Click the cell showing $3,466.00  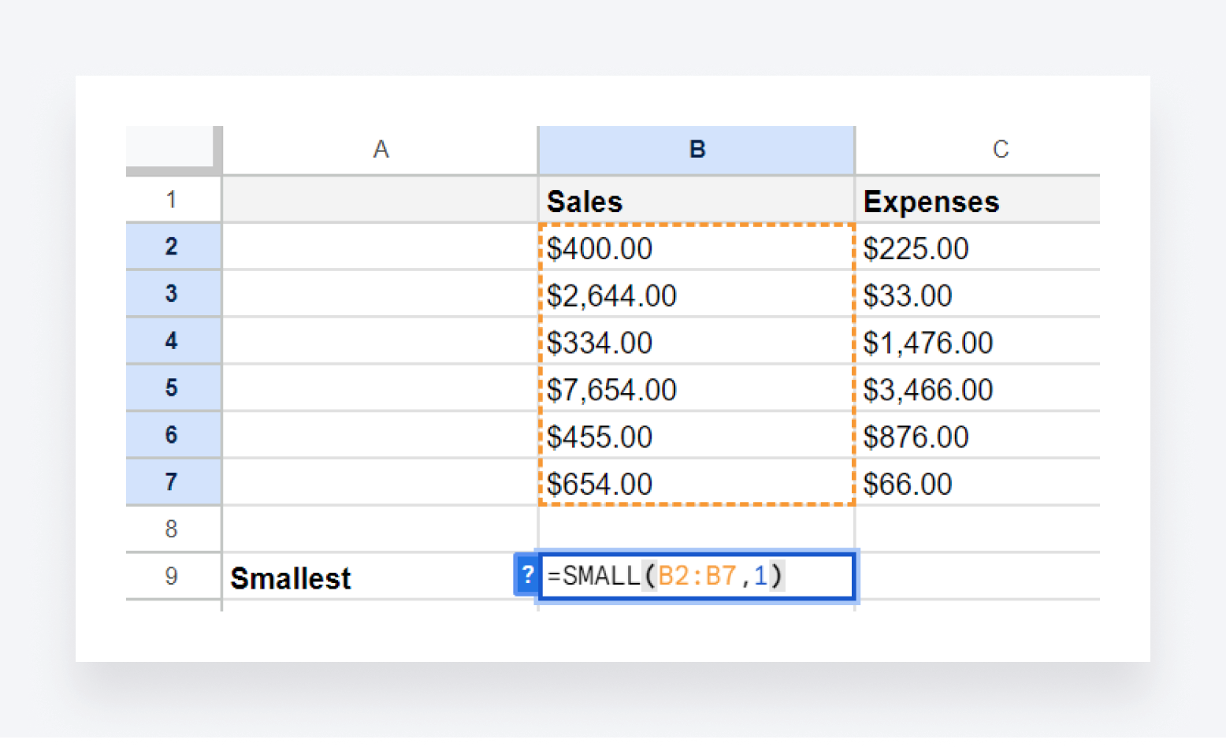[977, 388]
